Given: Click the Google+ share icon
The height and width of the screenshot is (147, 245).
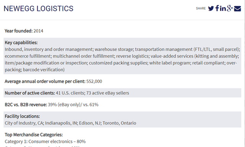Looking at the screenshot, I should point(230,8).
